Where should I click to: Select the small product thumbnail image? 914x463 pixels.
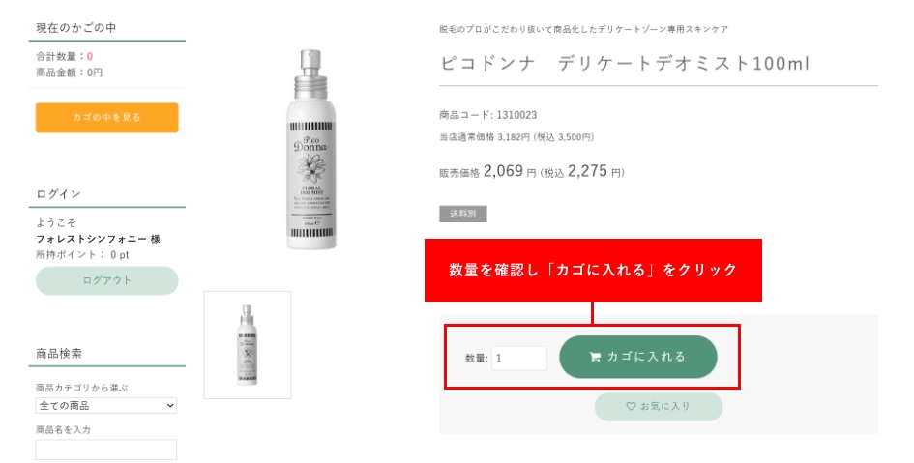click(248, 345)
